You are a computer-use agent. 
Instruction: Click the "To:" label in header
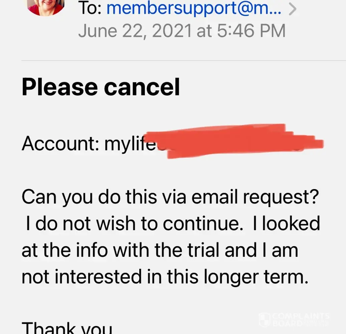pos(90,8)
